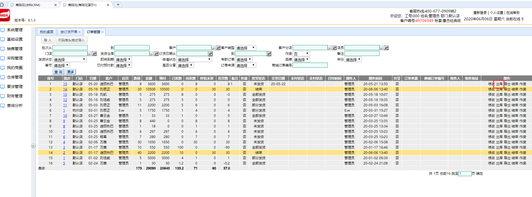Image resolution: width=532 pixels, height=197 pixels.
Task: Expand the 已付预付款 dropdown
Action: tap(123, 65)
